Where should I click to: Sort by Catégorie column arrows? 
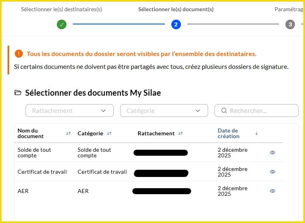pos(109,134)
